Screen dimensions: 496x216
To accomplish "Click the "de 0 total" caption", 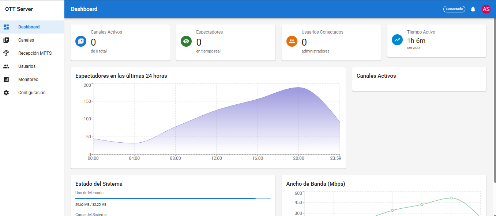I will [x=99, y=51].
